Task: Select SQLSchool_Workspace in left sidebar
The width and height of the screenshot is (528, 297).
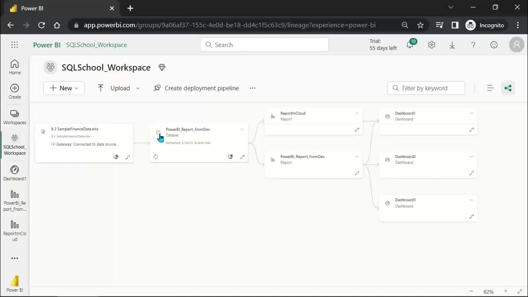Action: click(15, 144)
